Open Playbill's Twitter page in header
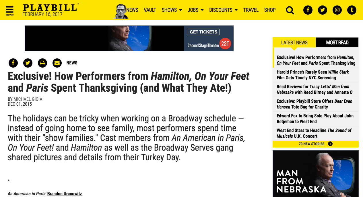The image size is (363, 197). point(323,10)
